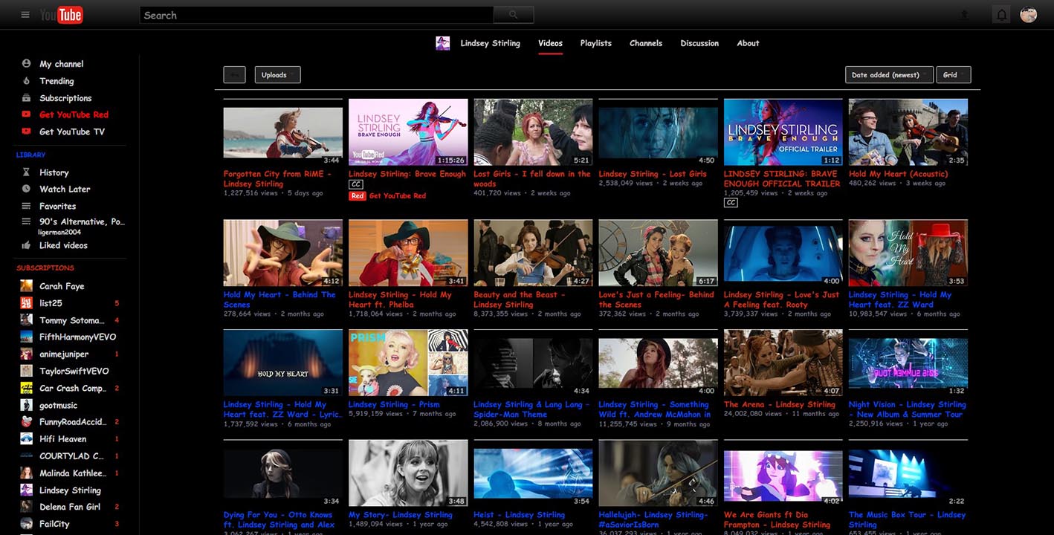Open the Lost Girls video thumbnail
This screenshot has height=535, width=1054.
coord(659,132)
